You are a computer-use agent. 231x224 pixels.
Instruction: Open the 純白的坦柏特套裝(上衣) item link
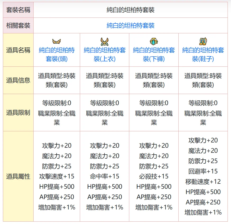[104, 54]
